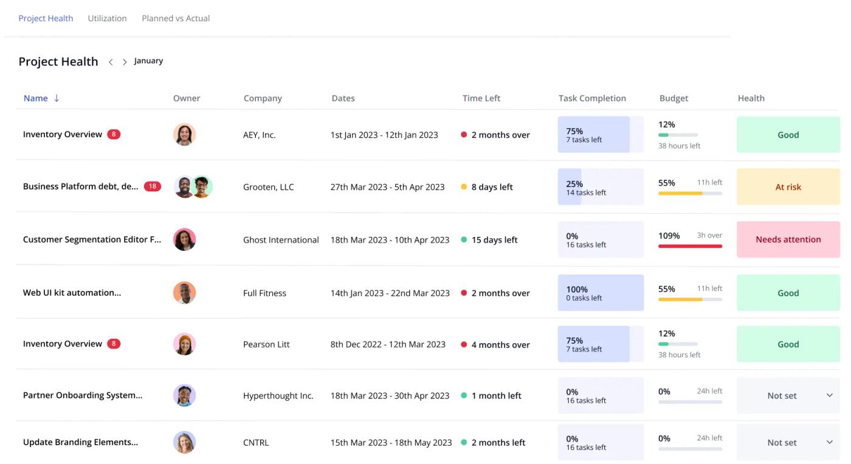Switch to the Planned vs Actual tab

[x=176, y=18]
